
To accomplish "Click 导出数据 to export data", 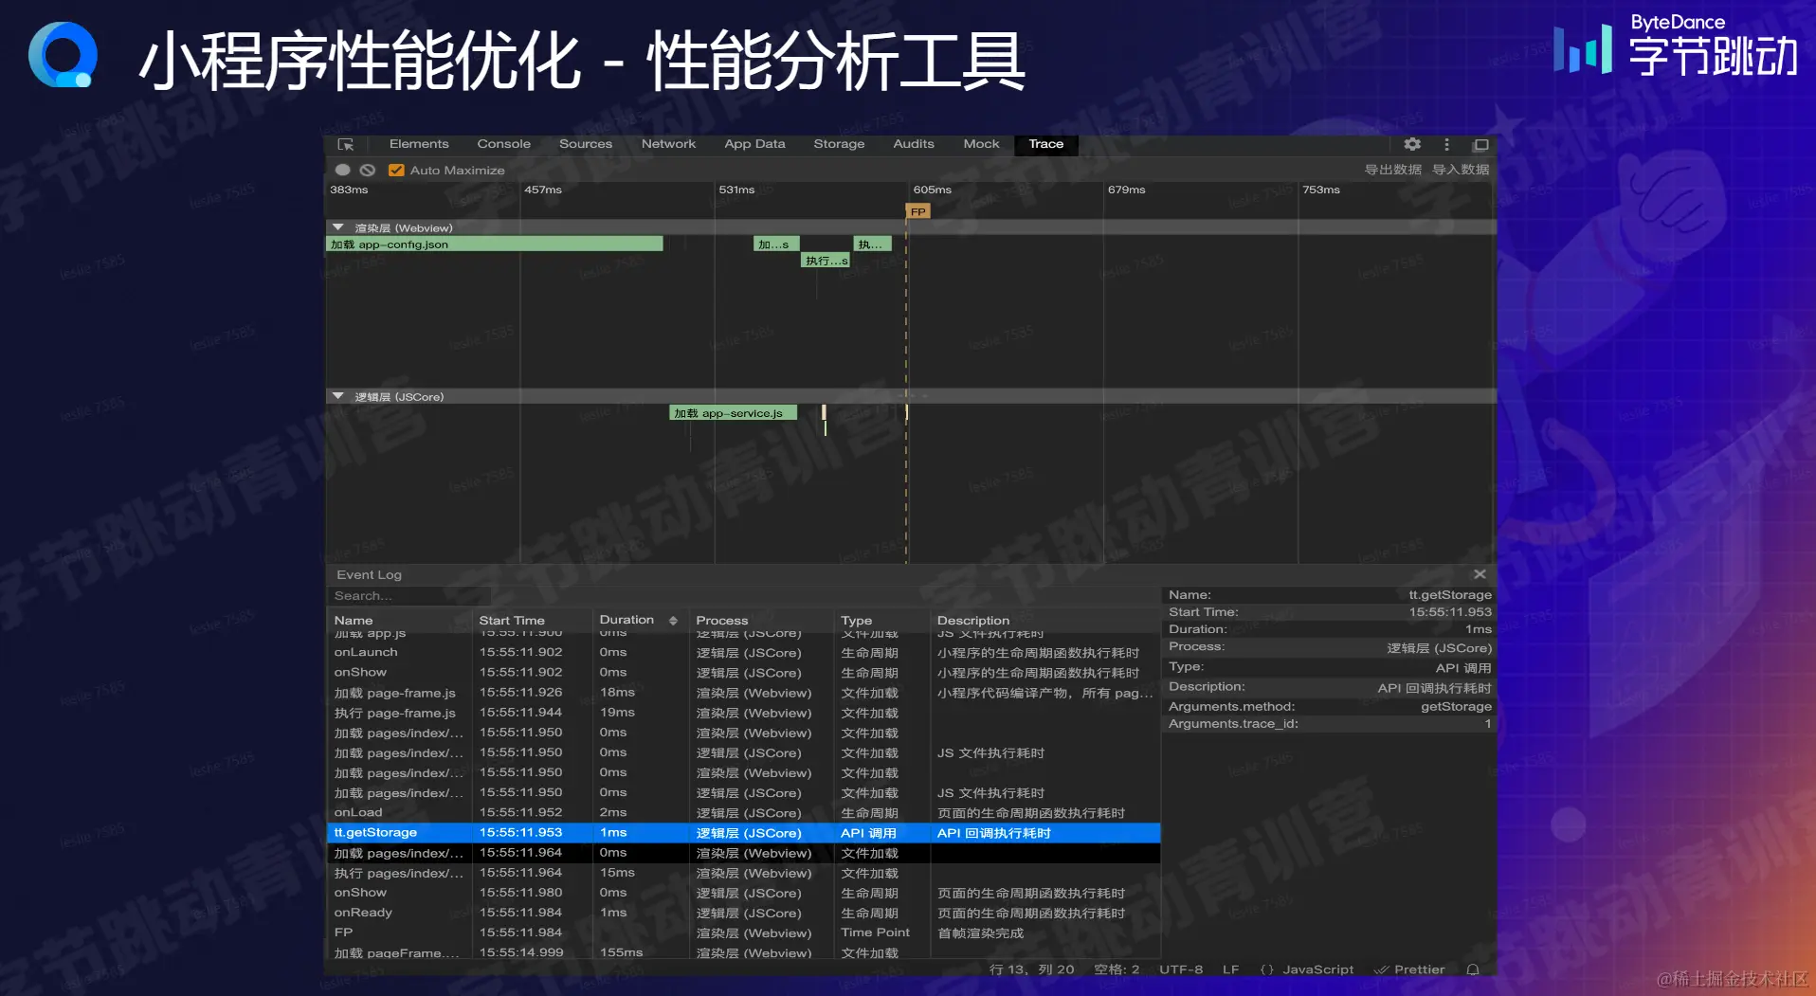I will [x=1392, y=170].
